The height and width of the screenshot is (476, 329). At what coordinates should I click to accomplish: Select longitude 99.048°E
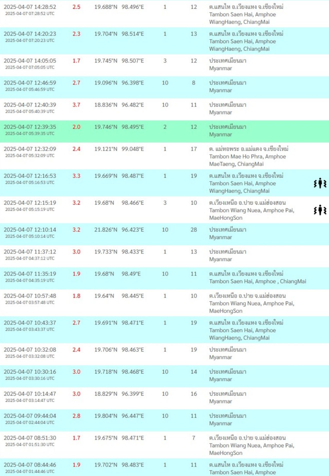click(133, 149)
